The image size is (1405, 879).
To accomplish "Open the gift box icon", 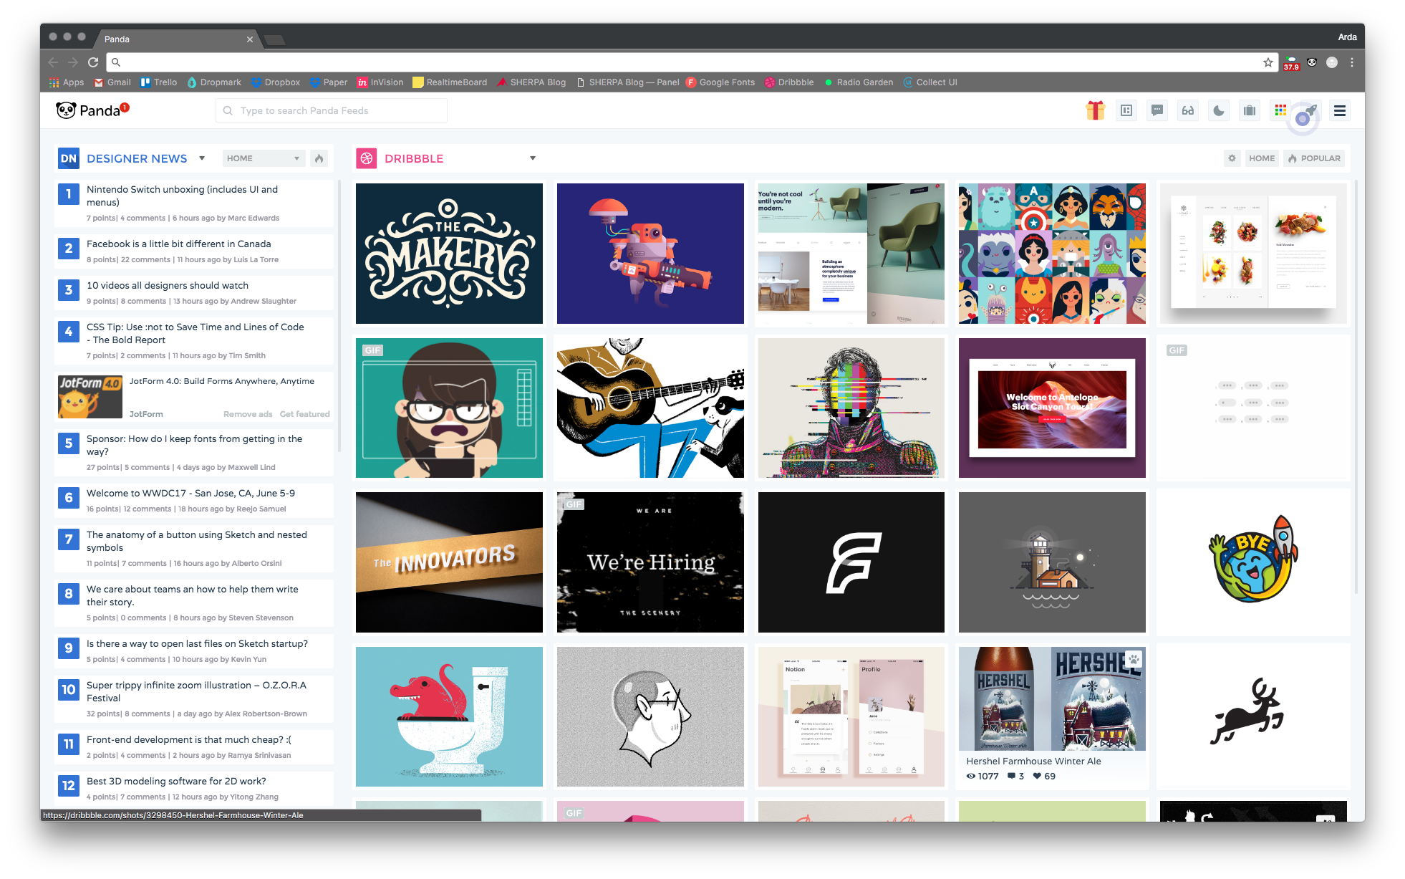I will click(x=1095, y=110).
